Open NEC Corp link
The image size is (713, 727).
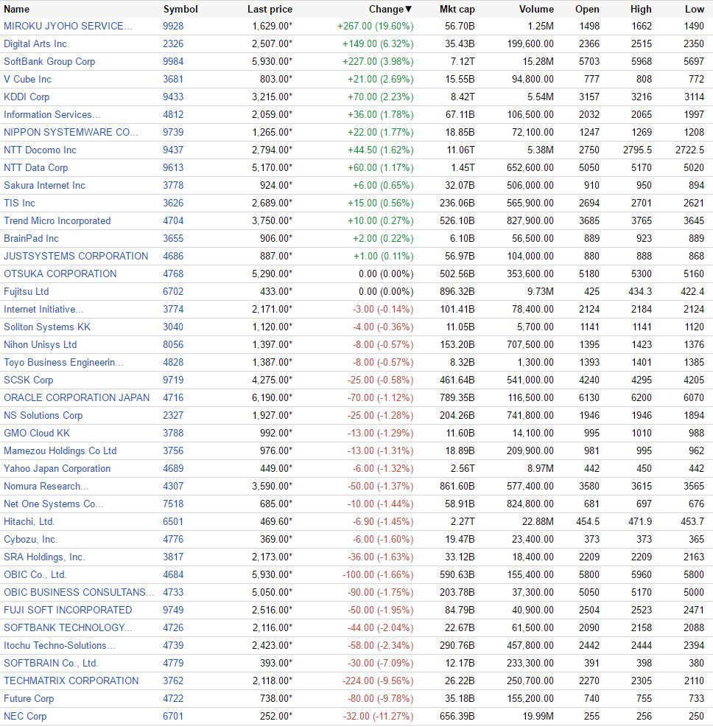pyautogui.click(x=25, y=716)
